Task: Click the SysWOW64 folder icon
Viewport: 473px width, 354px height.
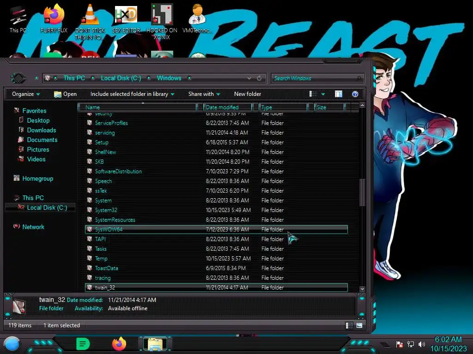Action: (89, 229)
